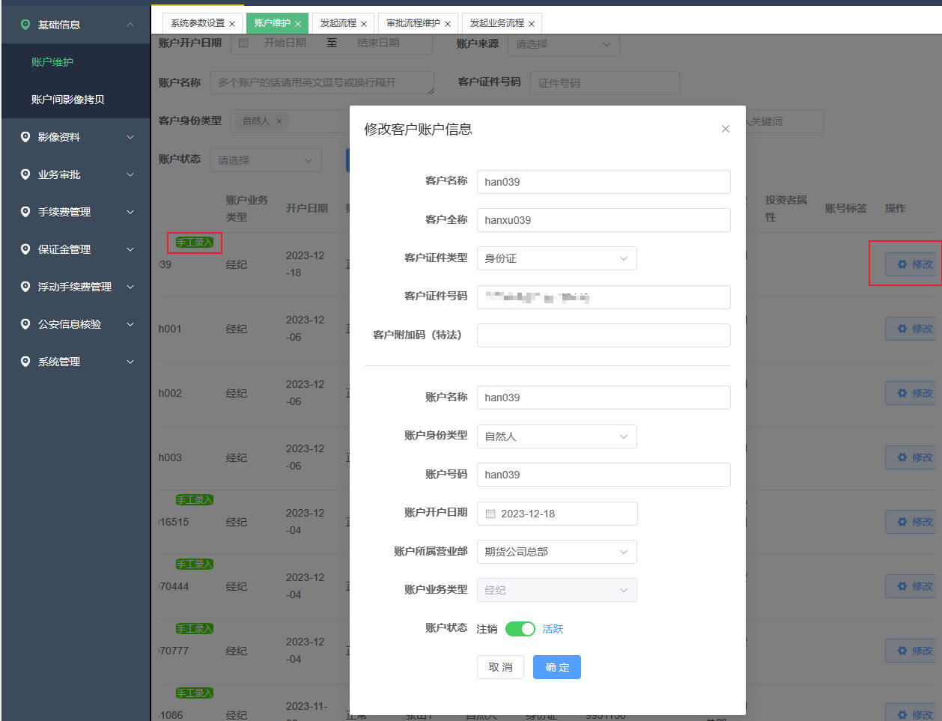This screenshot has height=721, width=942.
Task: Close the 系统参数设置 tab
Action: point(232,24)
